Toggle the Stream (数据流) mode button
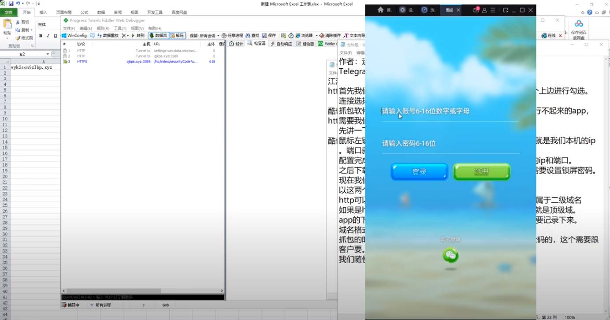The width and height of the screenshot is (610, 320). [158, 36]
